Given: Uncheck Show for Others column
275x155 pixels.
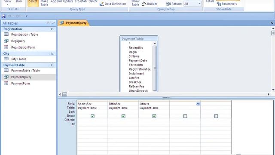Looking at the screenshot, I should [x=154, y=116].
